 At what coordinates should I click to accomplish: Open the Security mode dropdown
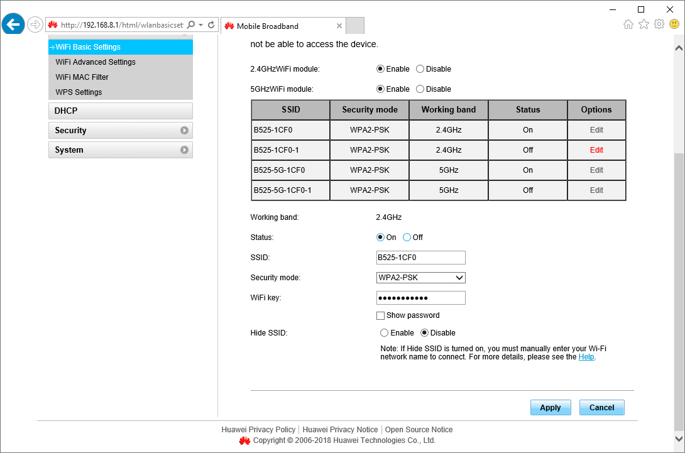pos(420,278)
